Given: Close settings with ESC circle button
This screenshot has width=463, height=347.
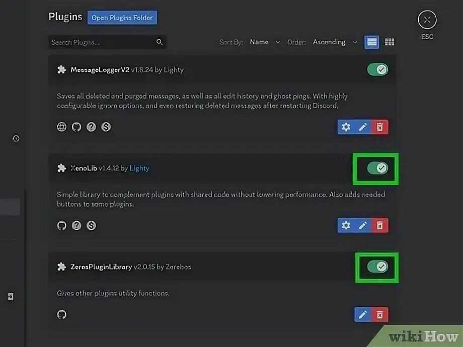Looking at the screenshot, I should [x=427, y=20].
